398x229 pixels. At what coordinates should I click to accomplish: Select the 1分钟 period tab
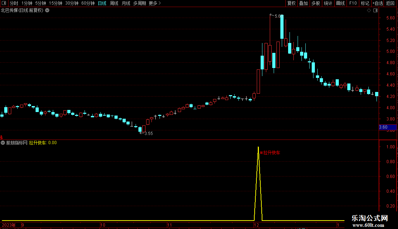[x=27, y=3]
